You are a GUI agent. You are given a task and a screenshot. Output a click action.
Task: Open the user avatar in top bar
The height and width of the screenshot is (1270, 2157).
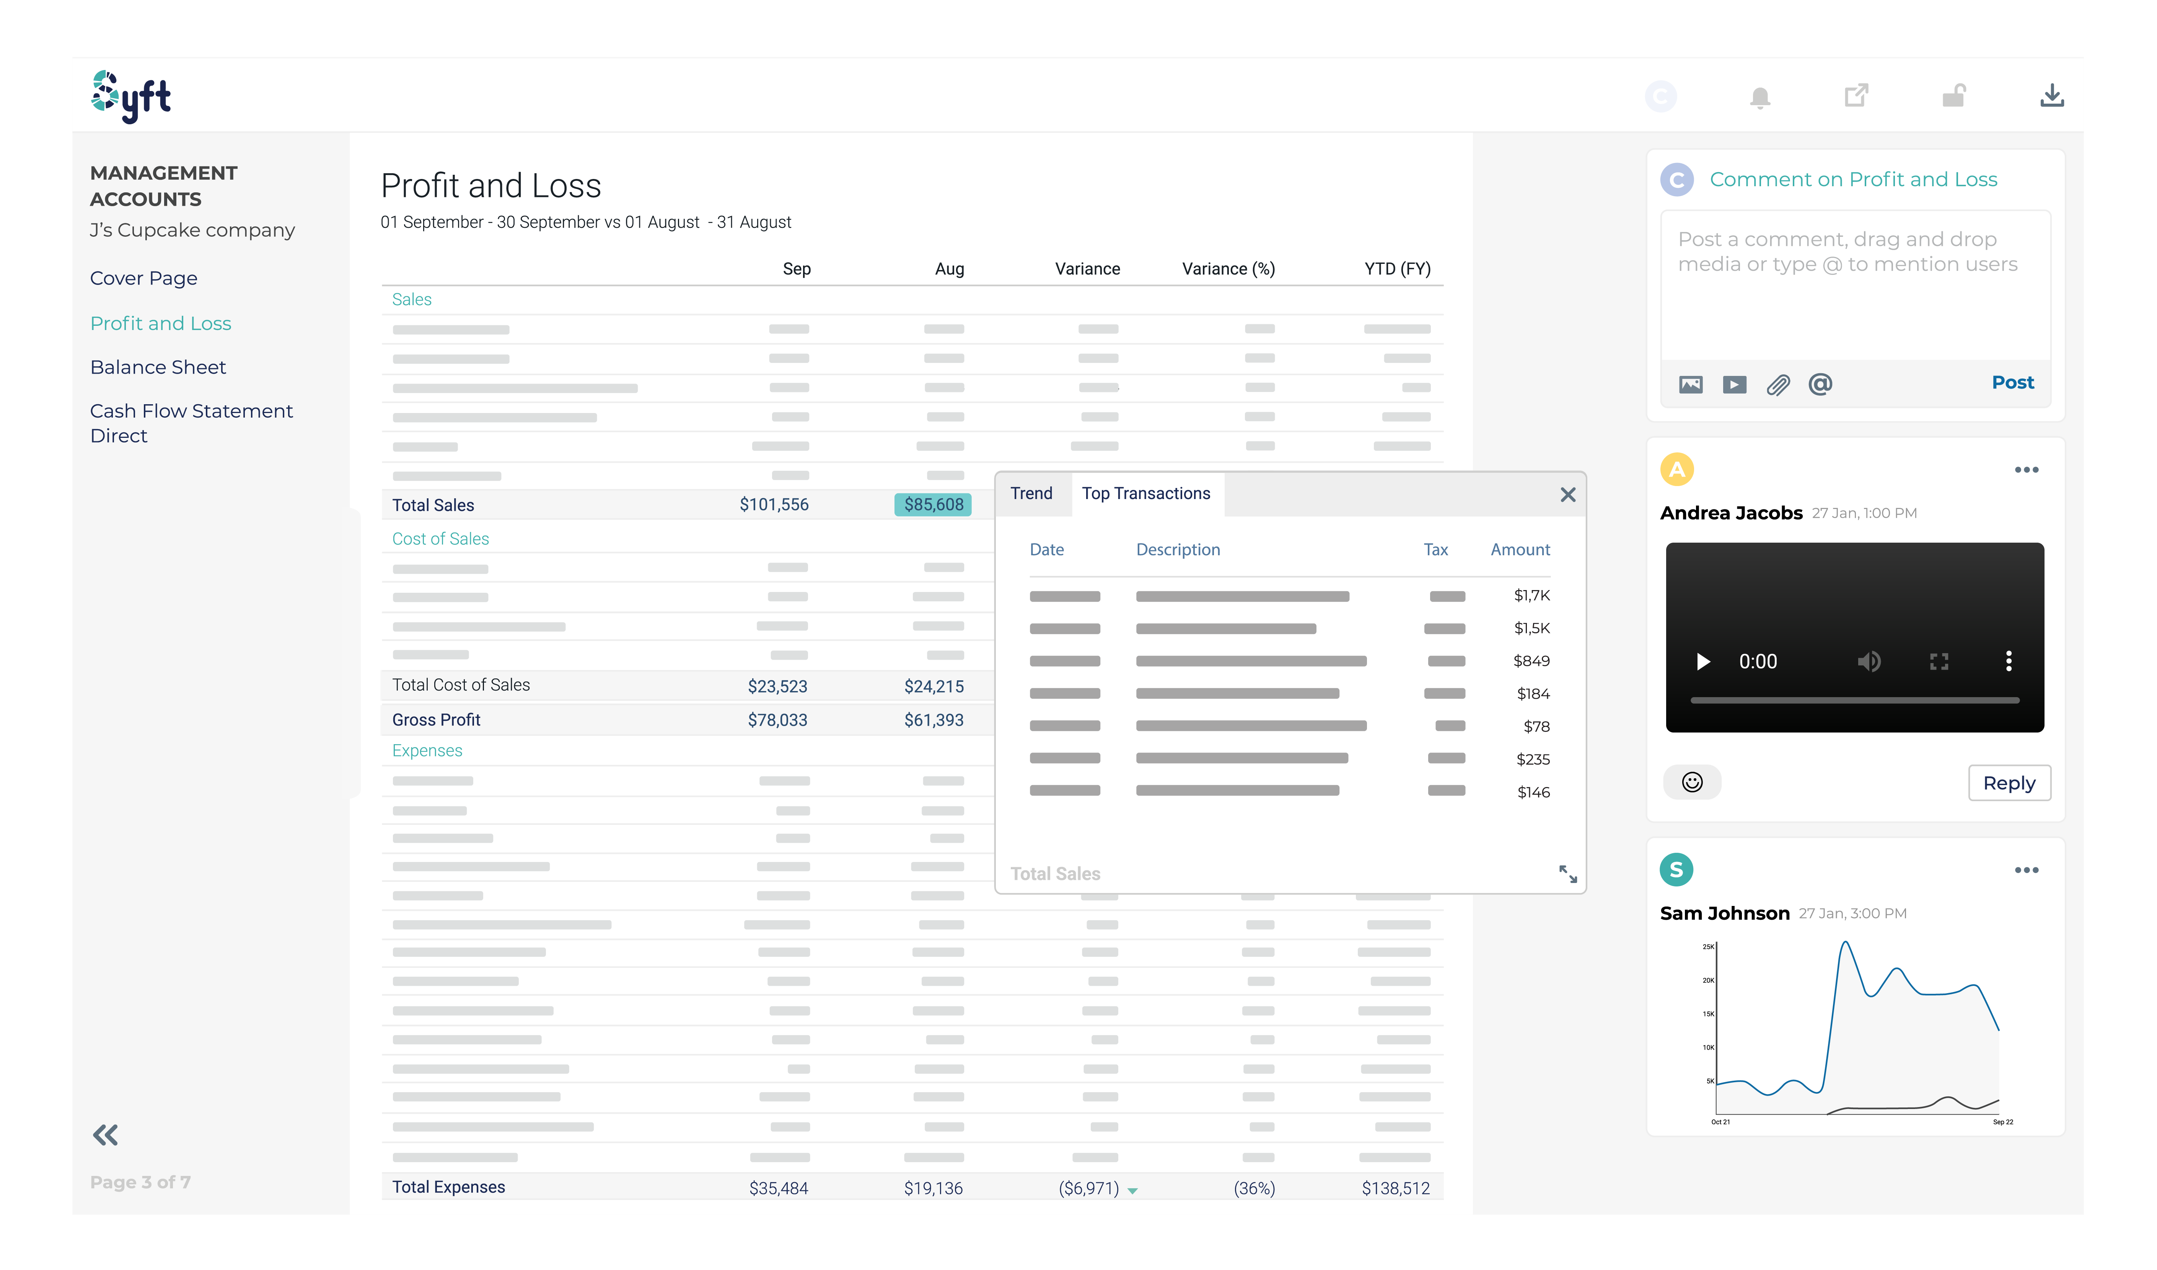(x=1660, y=97)
